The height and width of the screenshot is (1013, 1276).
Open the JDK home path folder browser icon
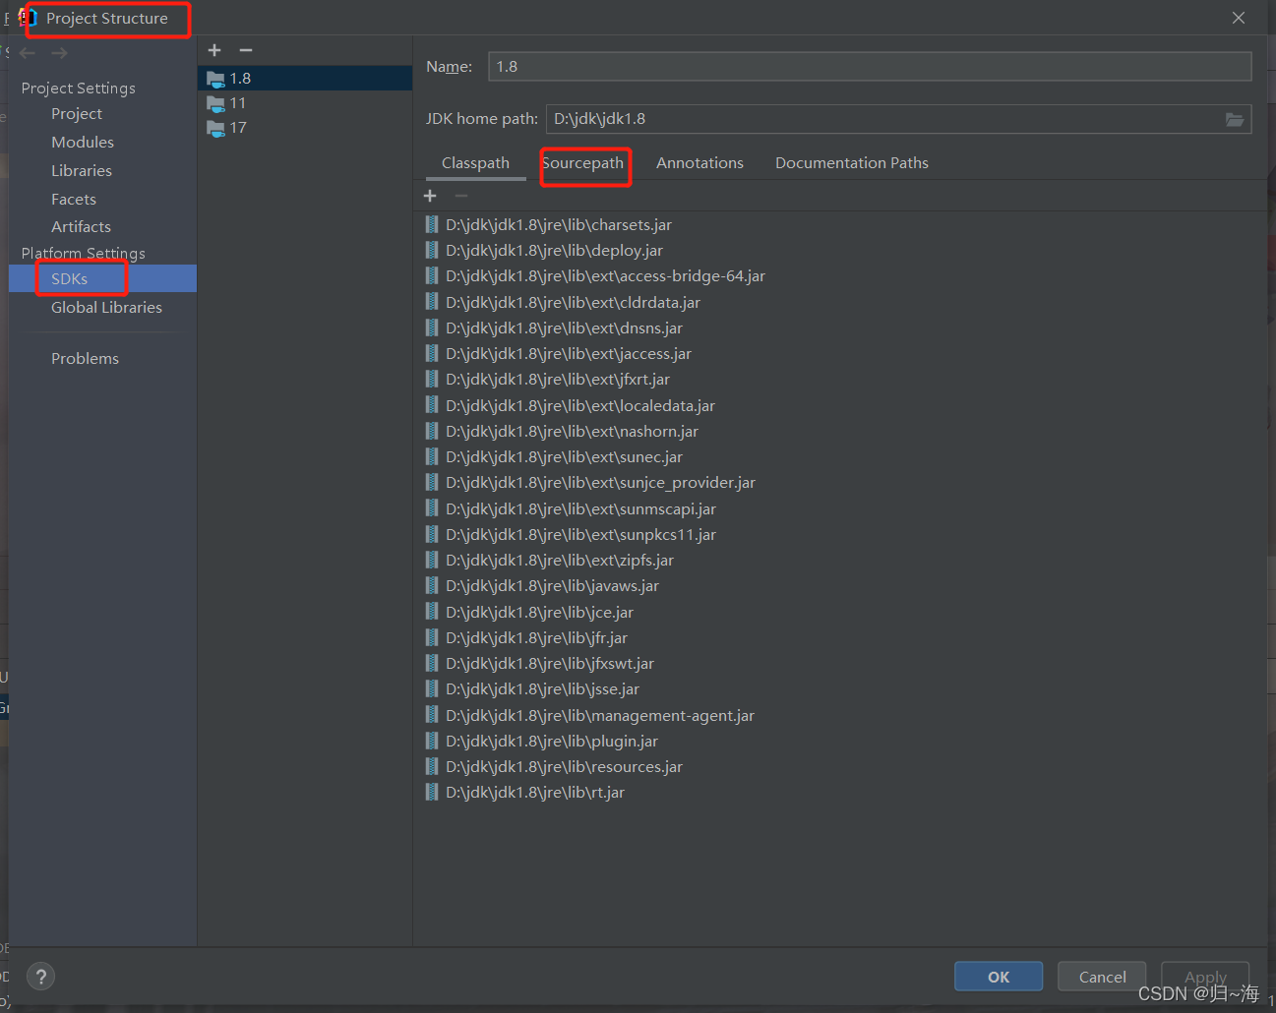point(1235,118)
